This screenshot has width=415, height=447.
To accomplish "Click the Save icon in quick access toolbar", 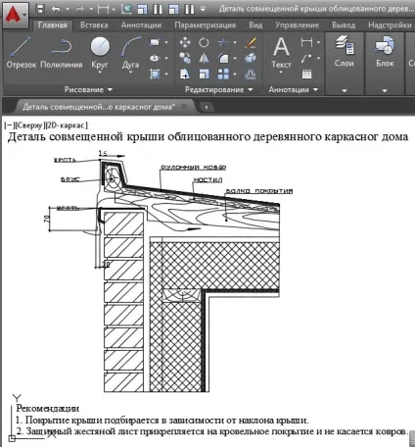I will 40,9.
